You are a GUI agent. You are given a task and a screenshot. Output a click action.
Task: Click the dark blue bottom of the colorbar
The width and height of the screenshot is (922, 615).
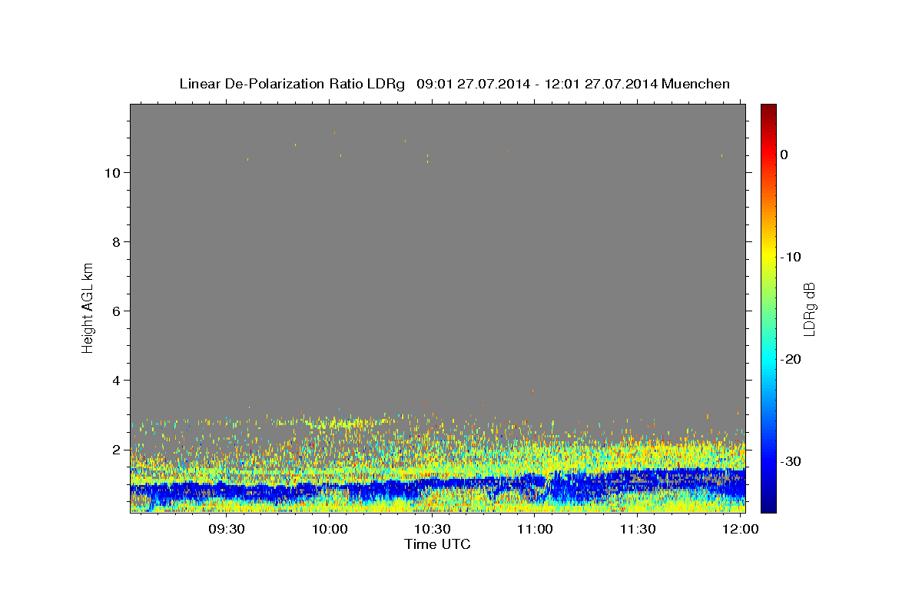tap(768, 506)
